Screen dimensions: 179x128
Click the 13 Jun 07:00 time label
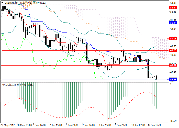[138, 125]
